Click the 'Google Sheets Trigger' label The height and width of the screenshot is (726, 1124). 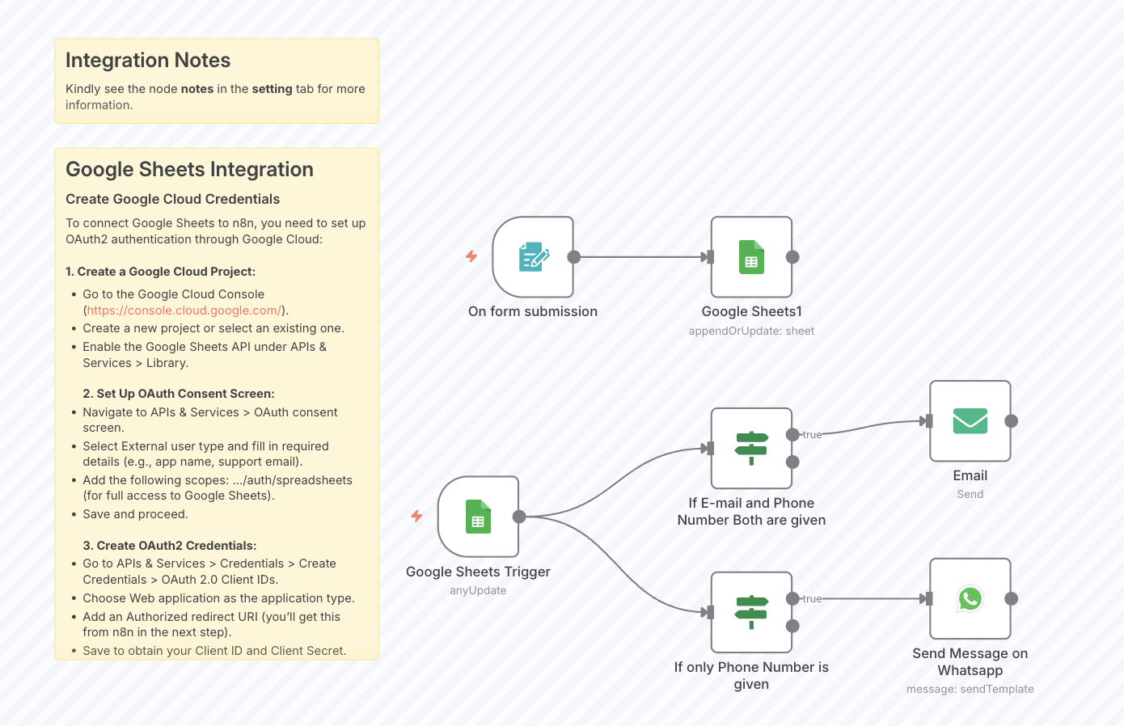pyautogui.click(x=478, y=572)
